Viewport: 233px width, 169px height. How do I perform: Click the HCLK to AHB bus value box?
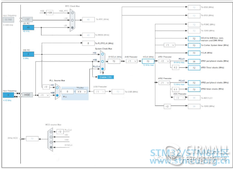194,39
